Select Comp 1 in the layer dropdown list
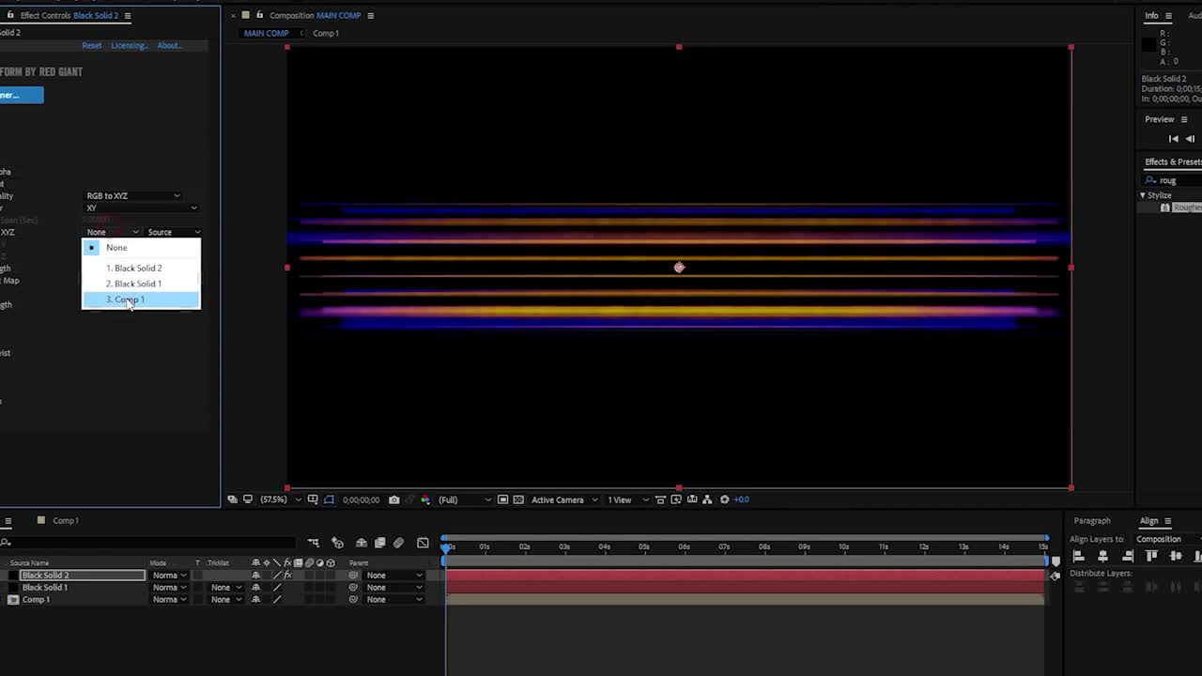Screen dimensions: 1202x676 [x=141, y=300]
